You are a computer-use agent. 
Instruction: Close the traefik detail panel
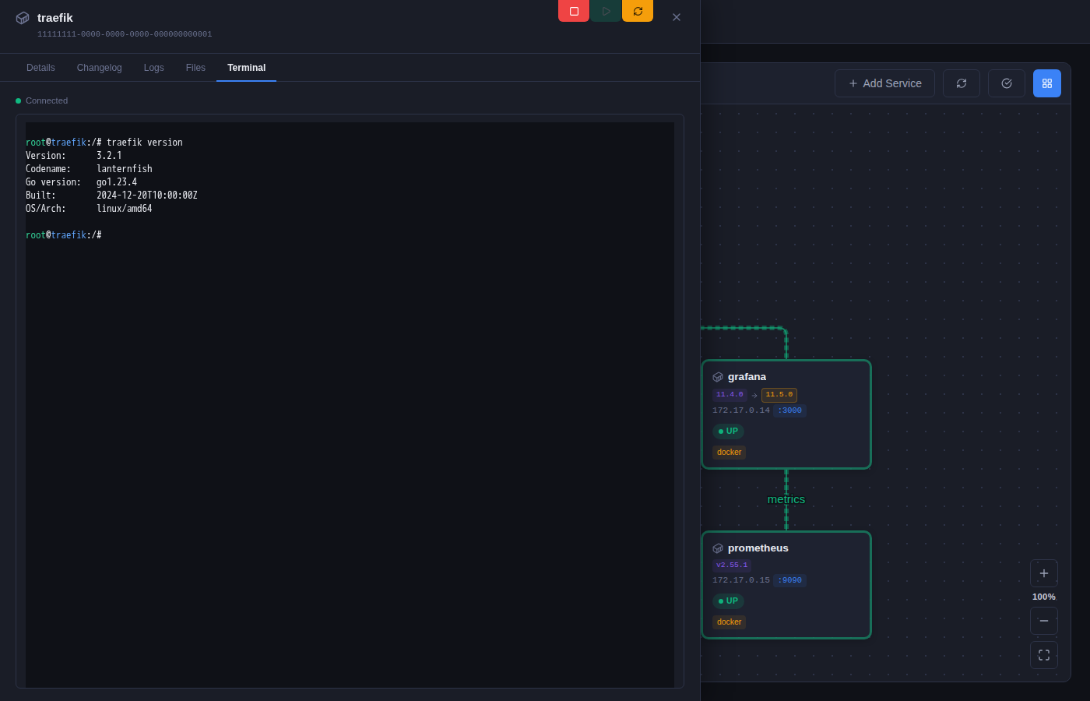677,17
